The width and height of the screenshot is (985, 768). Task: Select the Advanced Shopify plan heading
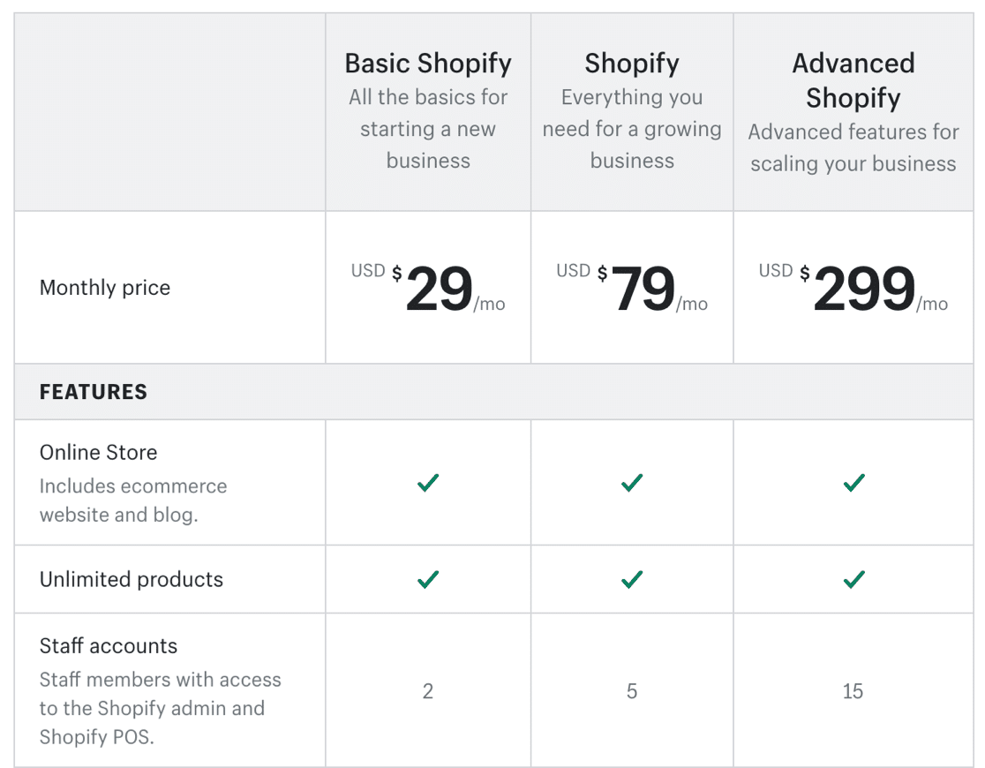[x=853, y=80]
